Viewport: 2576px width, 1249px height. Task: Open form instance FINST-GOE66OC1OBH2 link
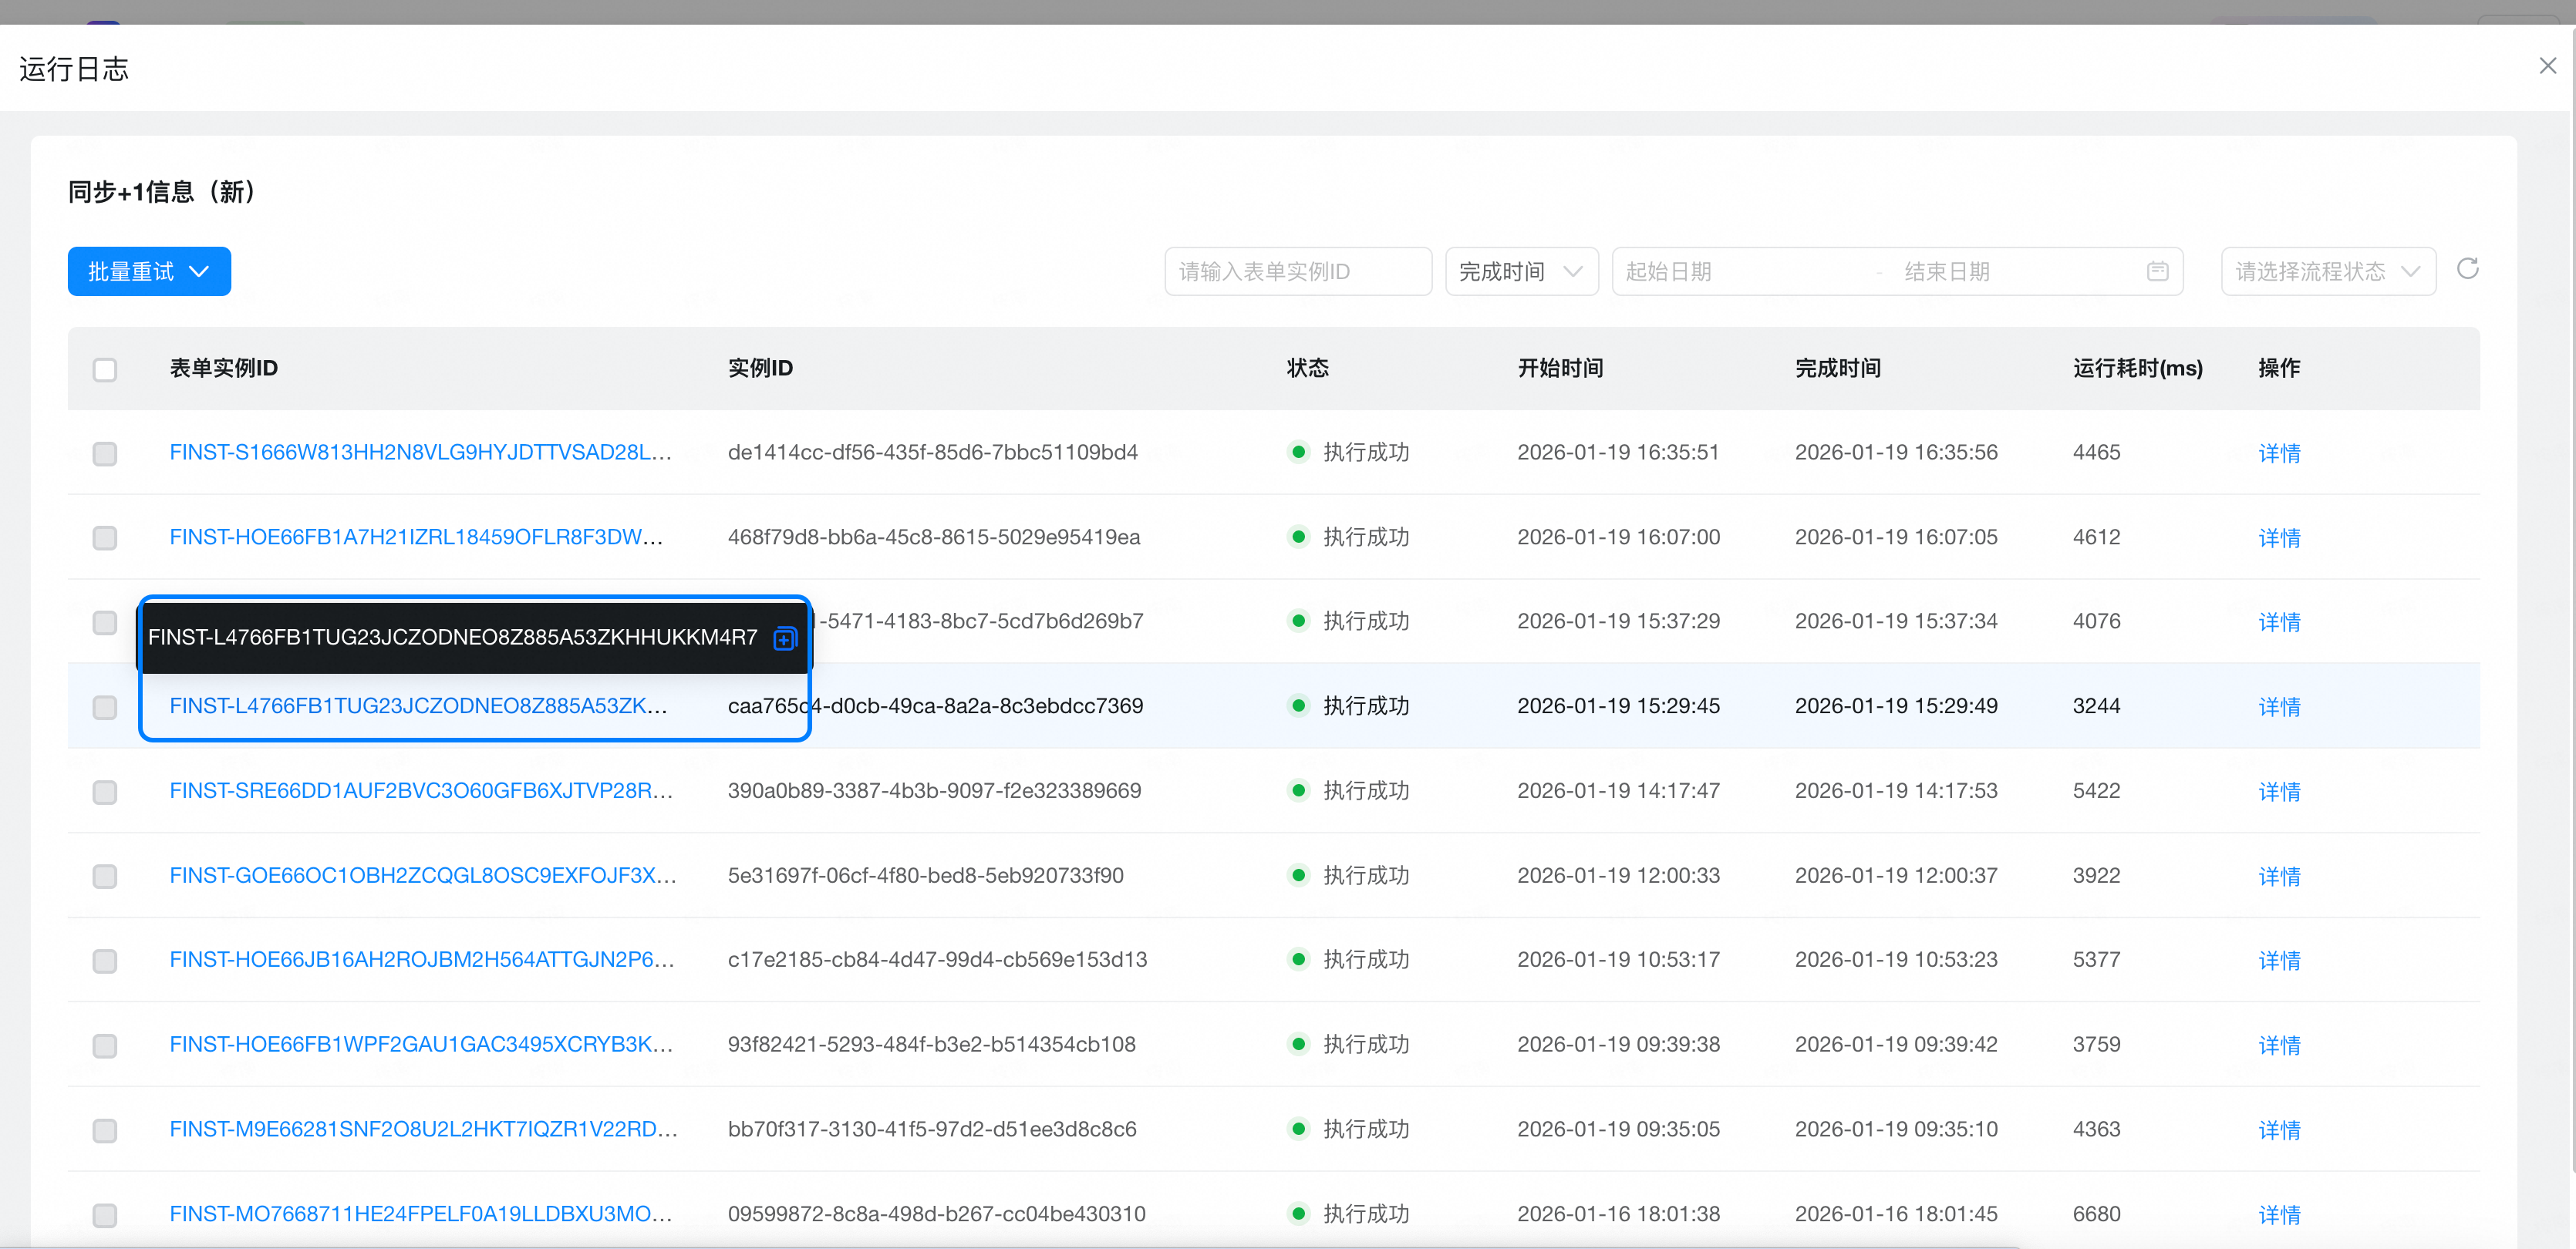[422, 875]
